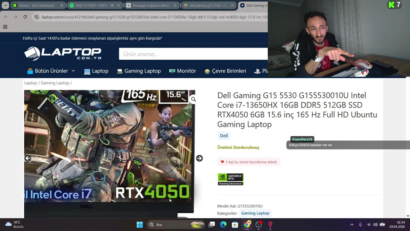Click the product title heading
Viewport: 410px width, 231px height.
(297, 110)
